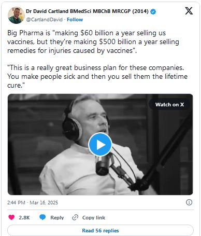Open Dr David Cartland's profile avatar
This screenshot has width=201, height=236.
pyautogui.click(x=16, y=15)
